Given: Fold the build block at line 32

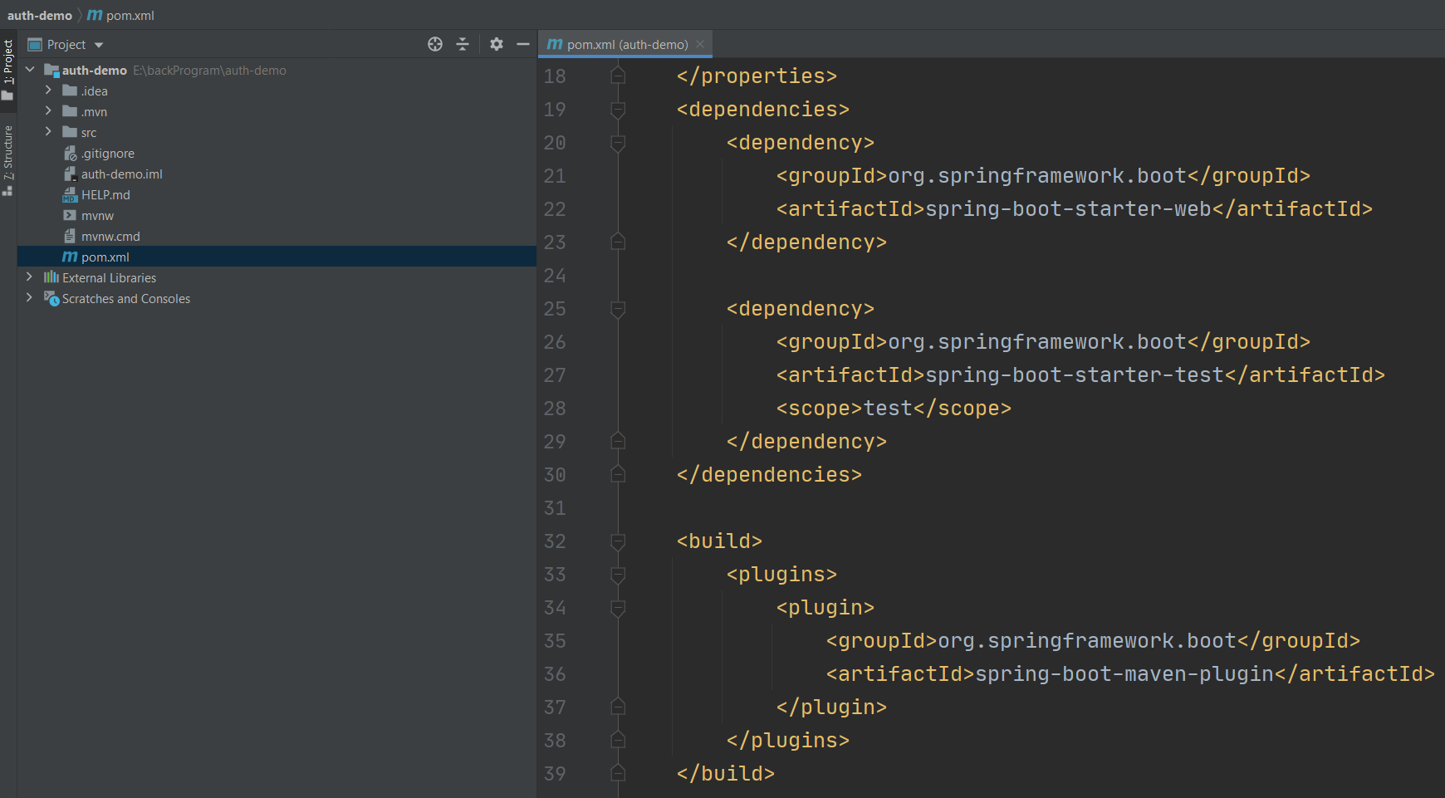Looking at the screenshot, I should (x=618, y=541).
